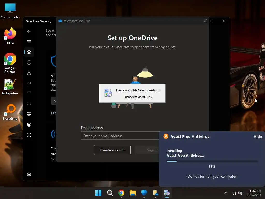Open Account protection in the sidebar
The width and height of the screenshot is (265, 199).
click(x=29, y=73)
